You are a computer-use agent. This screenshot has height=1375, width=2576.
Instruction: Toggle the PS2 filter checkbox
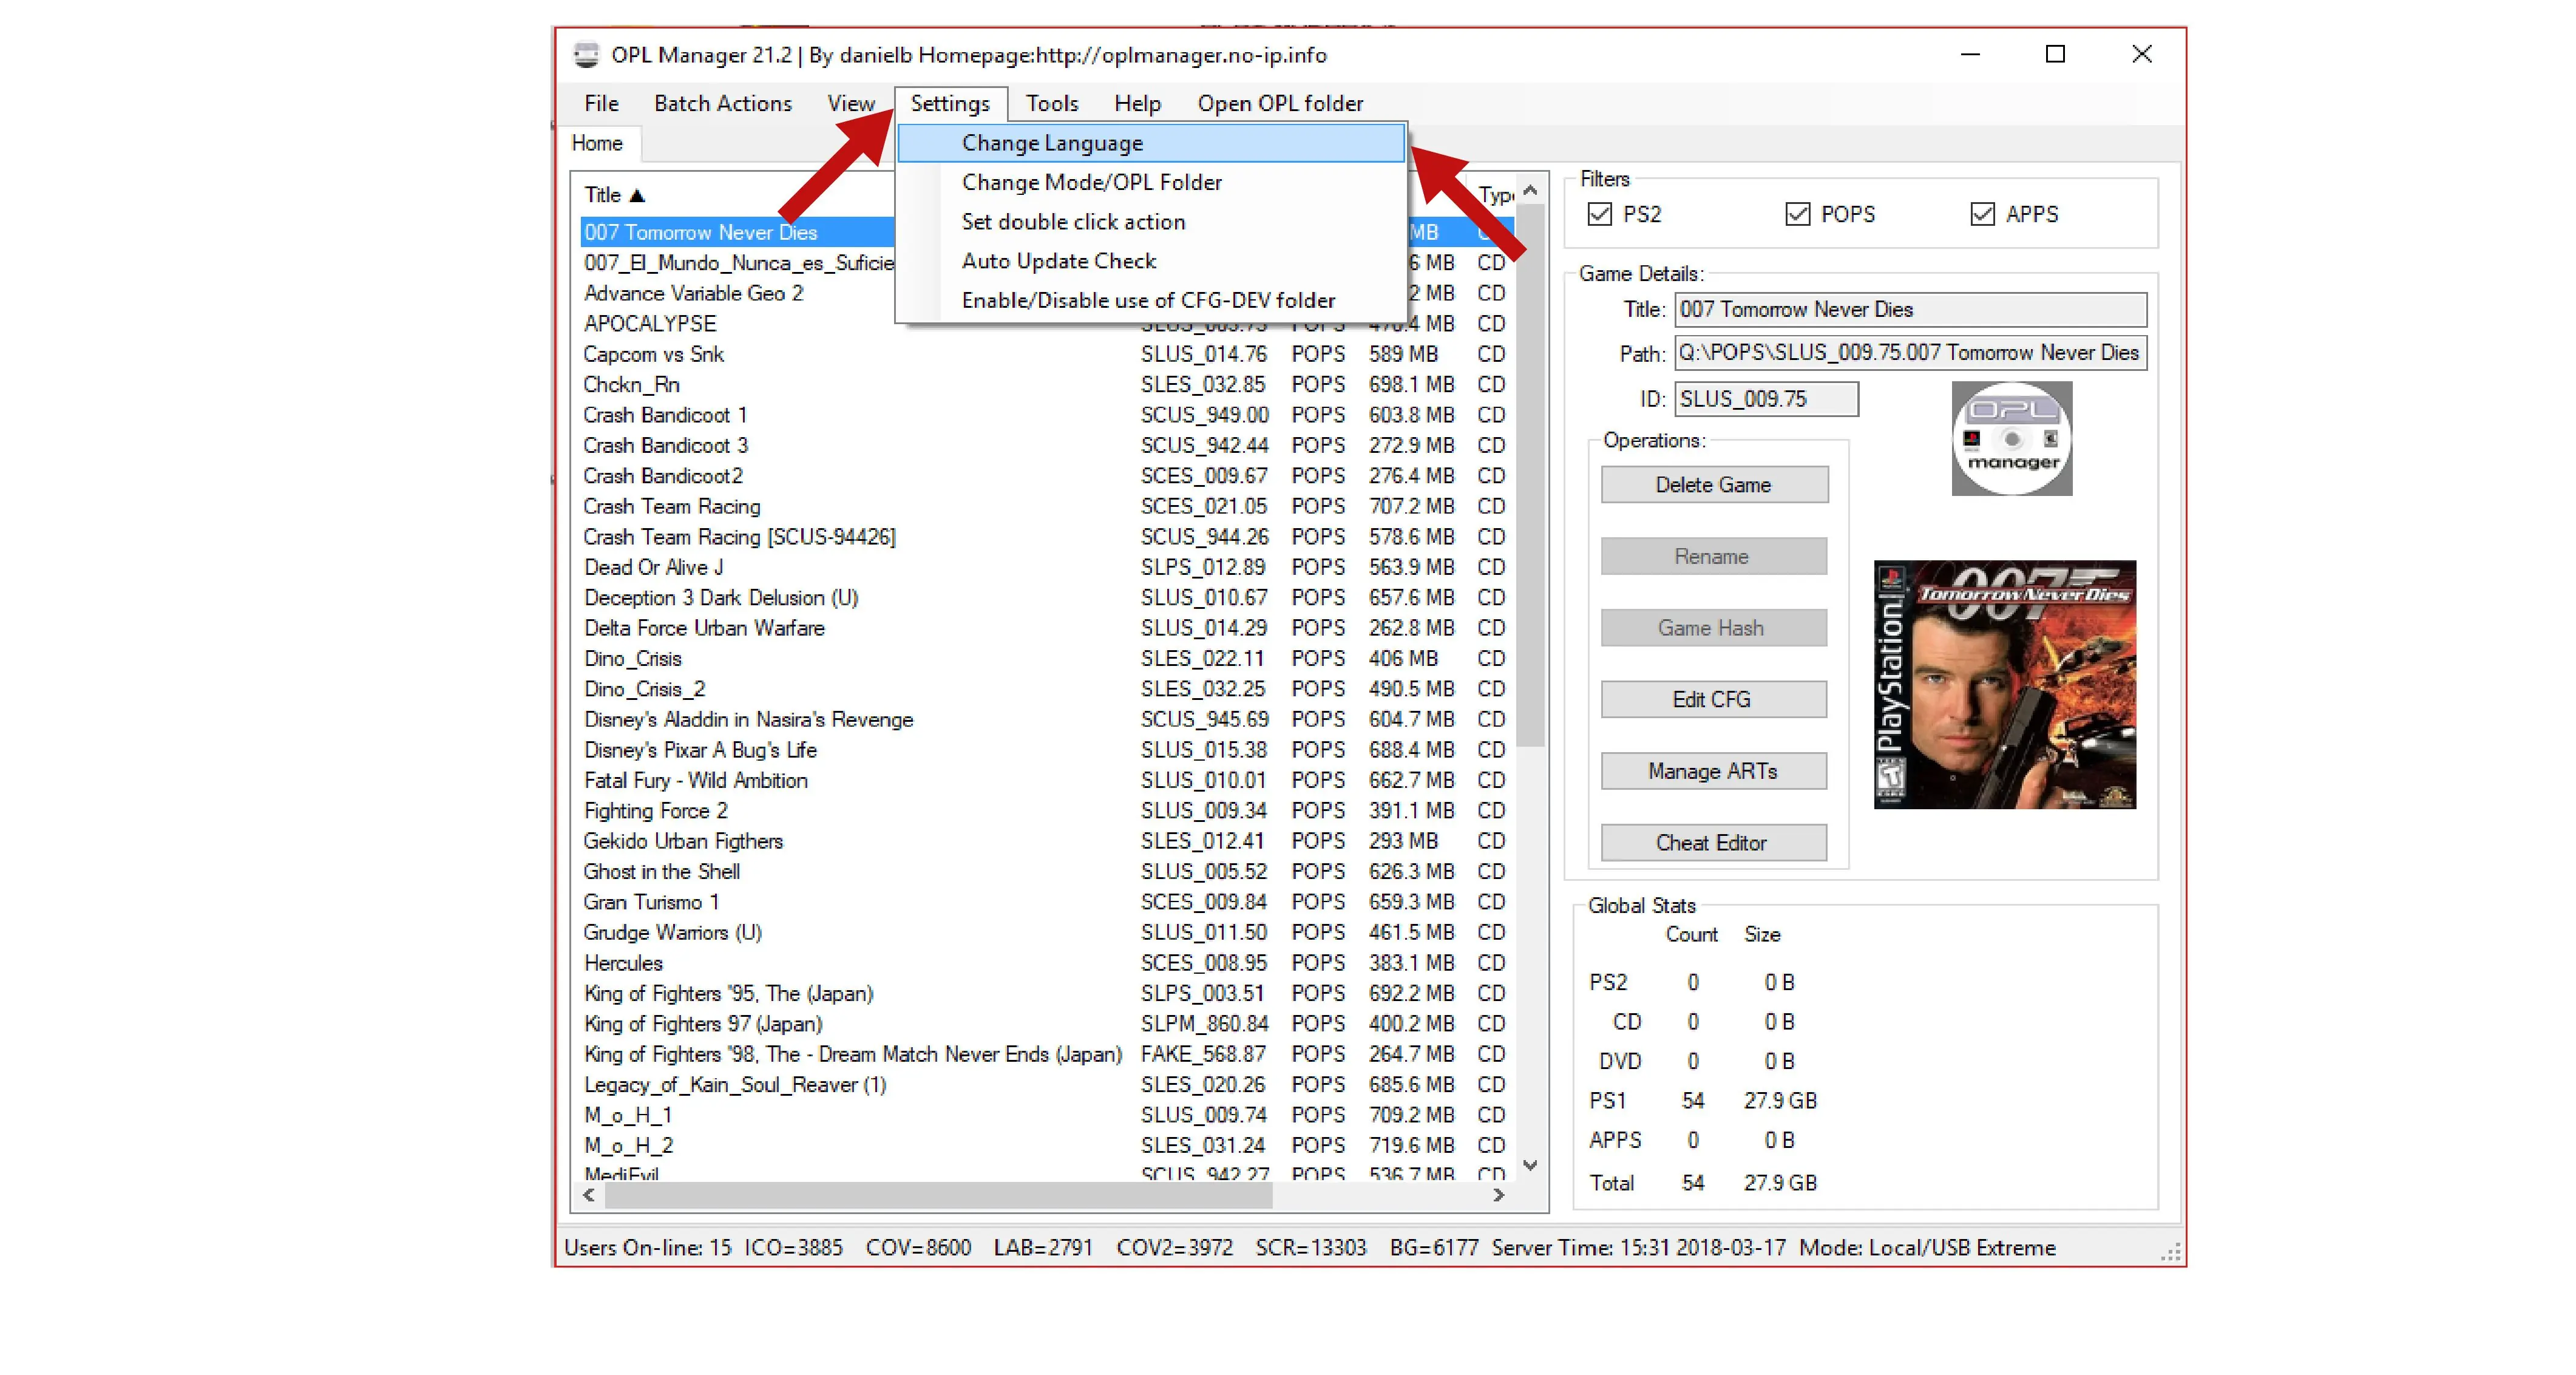point(1599,214)
